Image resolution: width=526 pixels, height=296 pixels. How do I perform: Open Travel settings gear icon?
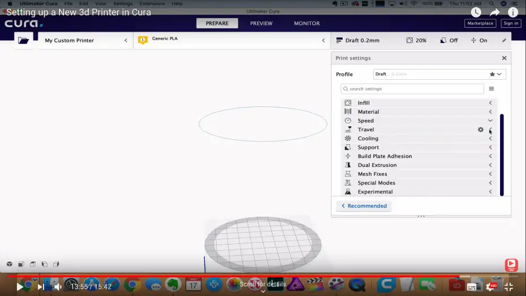click(x=480, y=130)
